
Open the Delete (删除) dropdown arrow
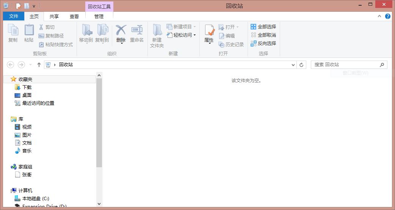coord(121,43)
